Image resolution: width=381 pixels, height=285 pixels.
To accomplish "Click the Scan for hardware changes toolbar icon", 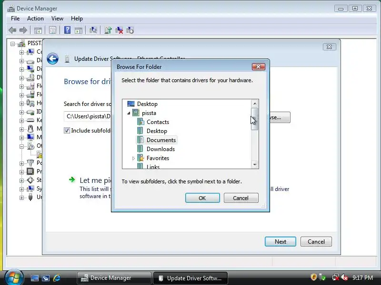I will tap(93, 30).
